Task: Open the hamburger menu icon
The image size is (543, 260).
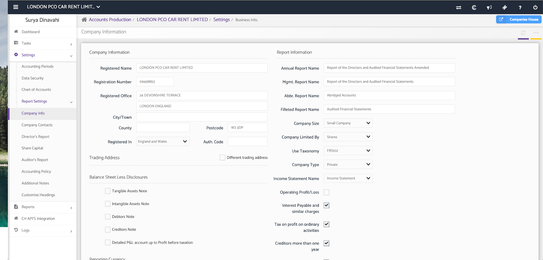Action: pyautogui.click(x=16, y=7)
